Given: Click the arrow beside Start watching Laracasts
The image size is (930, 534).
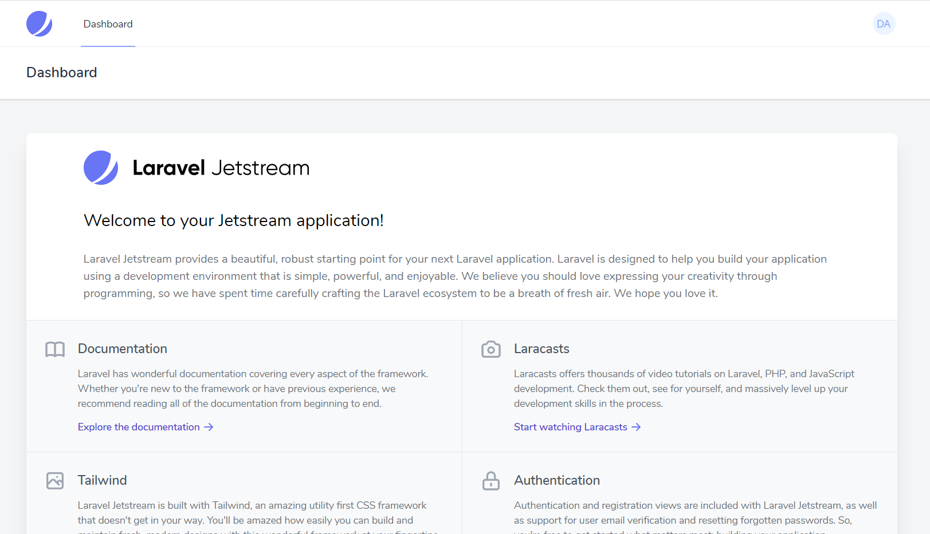Looking at the screenshot, I should [x=636, y=427].
